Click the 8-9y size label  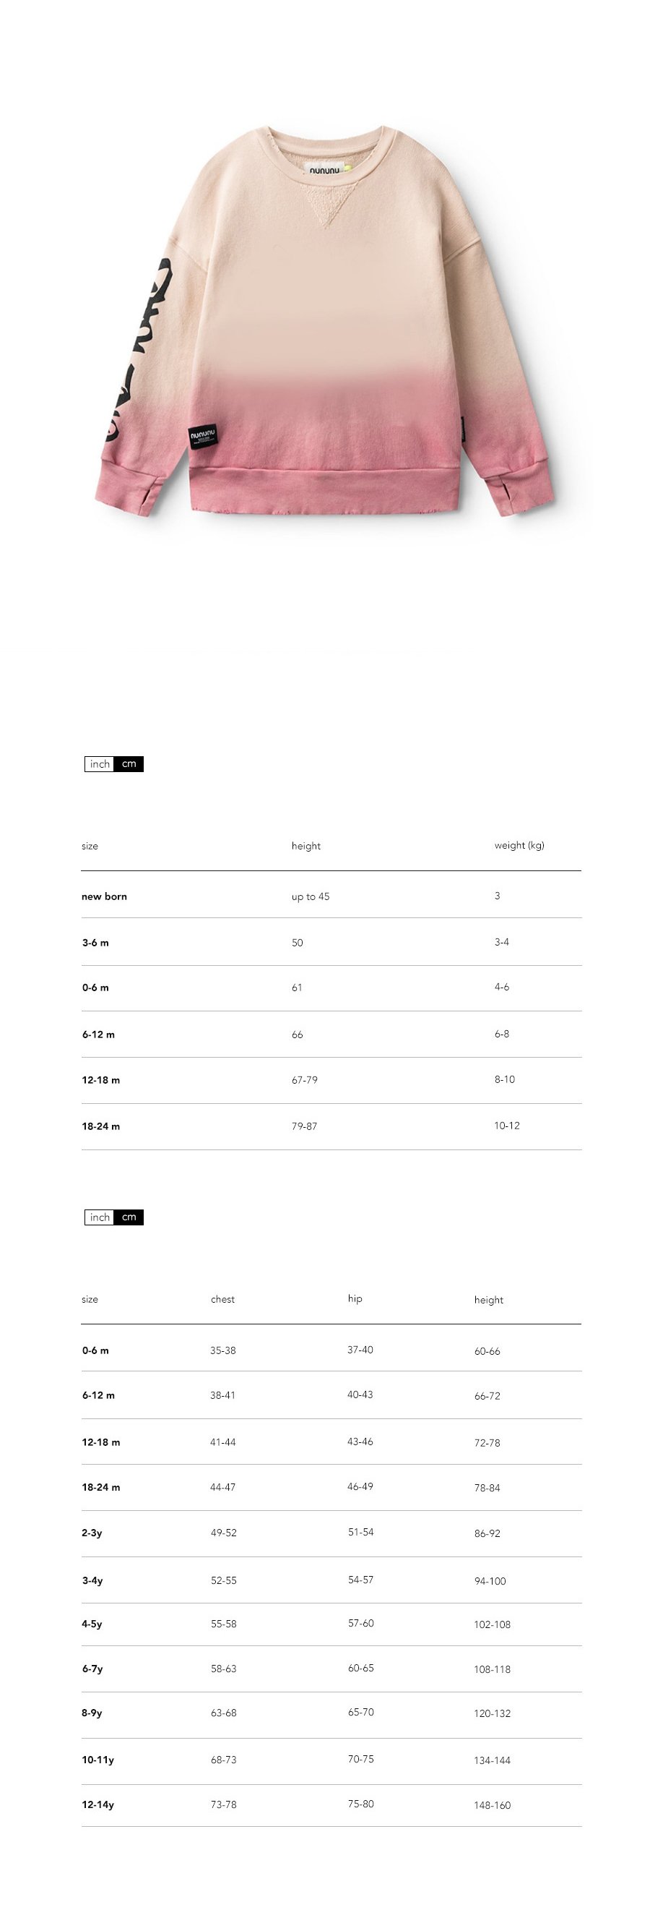point(92,1713)
